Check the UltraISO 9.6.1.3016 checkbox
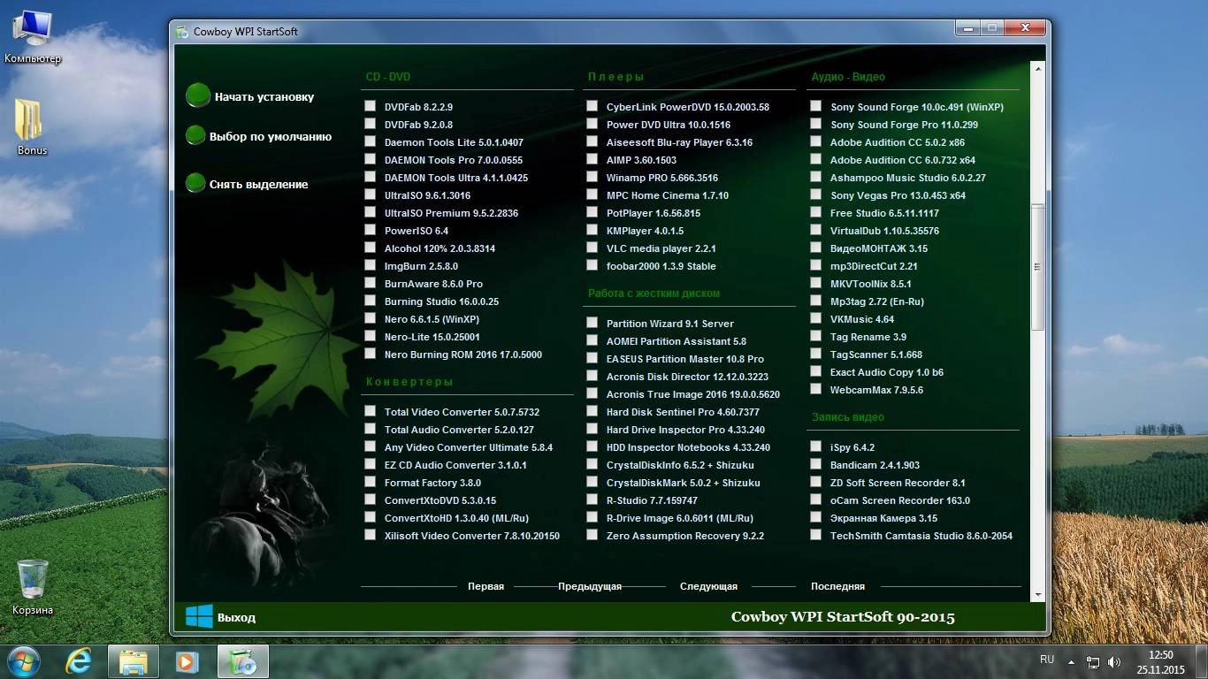This screenshot has height=679, width=1208. point(370,195)
